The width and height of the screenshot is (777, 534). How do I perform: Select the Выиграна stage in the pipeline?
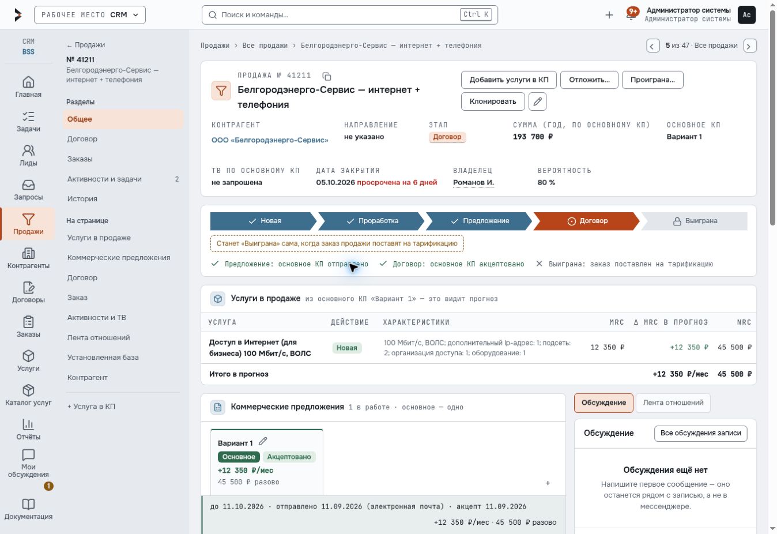tap(695, 221)
